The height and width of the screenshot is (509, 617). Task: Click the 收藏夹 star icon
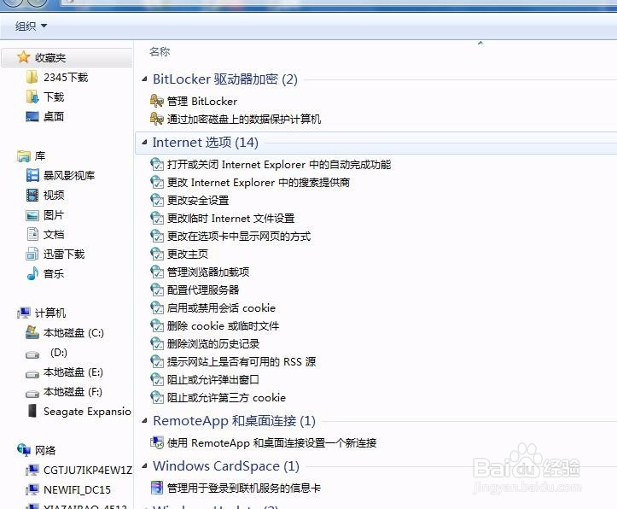click(24, 57)
